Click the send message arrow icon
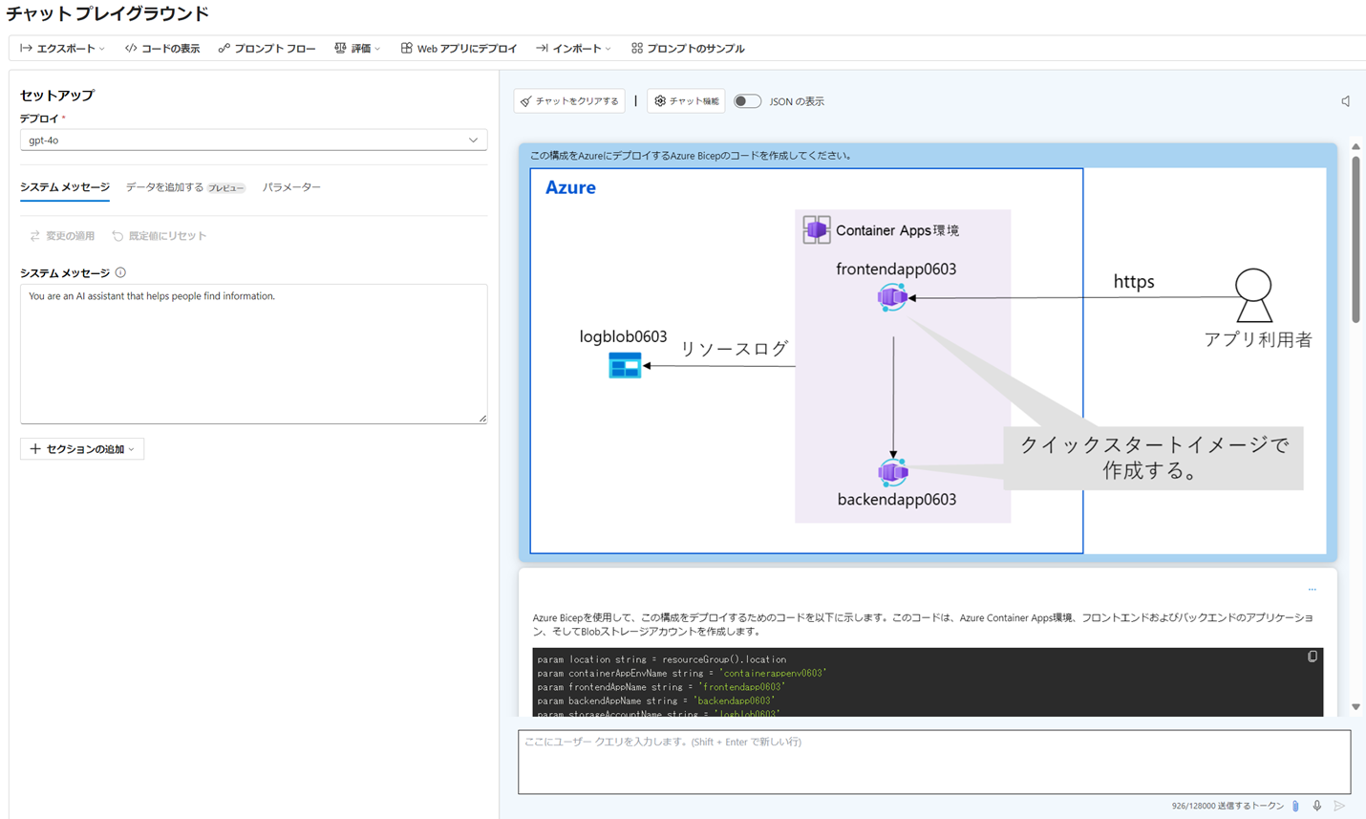Viewport: 1366px width, 819px height. click(1339, 807)
